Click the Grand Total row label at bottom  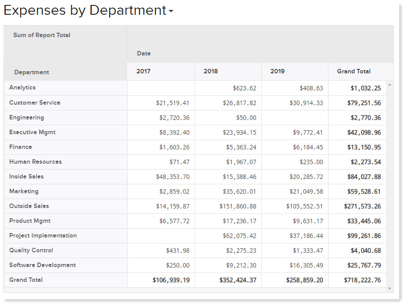pos(26,280)
